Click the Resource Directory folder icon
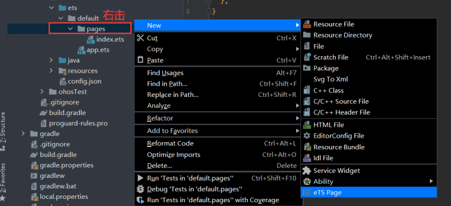The image size is (451, 206). click(307, 35)
